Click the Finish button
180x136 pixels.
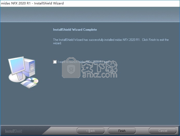pyautogui.click(x=122, y=131)
